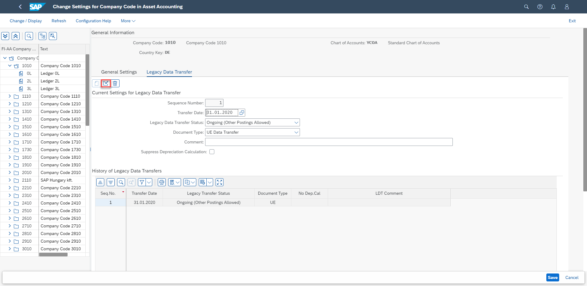The height and width of the screenshot is (286, 587).
Task: Open layout settings dropdown arrow
Action: [210, 182]
